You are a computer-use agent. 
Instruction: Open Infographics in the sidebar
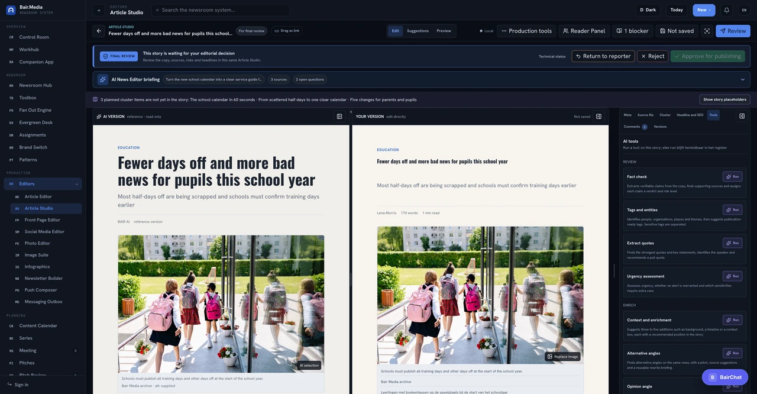click(x=46, y=267)
